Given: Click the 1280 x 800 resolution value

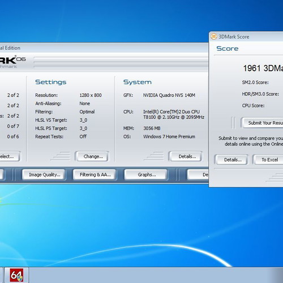Looking at the screenshot, I should [x=91, y=95].
